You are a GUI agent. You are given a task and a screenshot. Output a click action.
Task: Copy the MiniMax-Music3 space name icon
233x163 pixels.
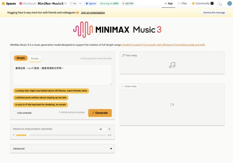(x=65, y=3)
